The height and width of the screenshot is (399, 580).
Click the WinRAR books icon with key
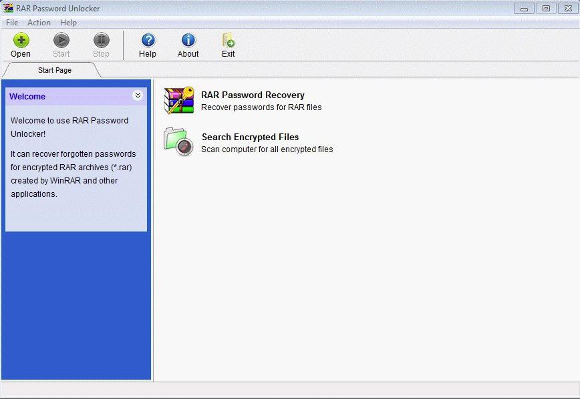point(179,101)
